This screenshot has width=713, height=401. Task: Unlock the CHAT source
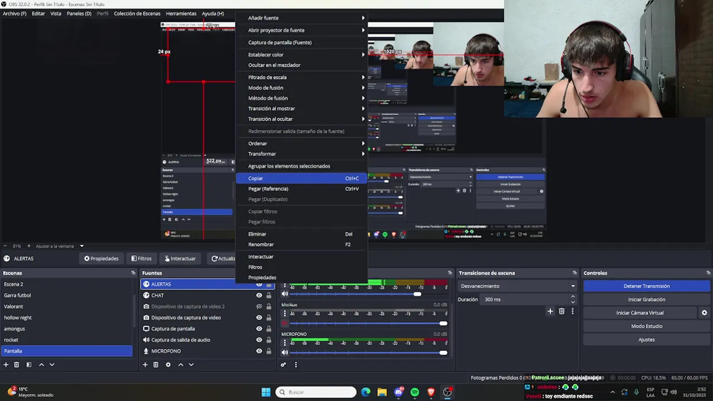click(268, 295)
